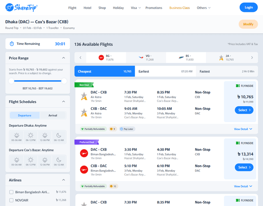Open the Visa dropdown menu
263x206 pixels.
pos(136,8)
